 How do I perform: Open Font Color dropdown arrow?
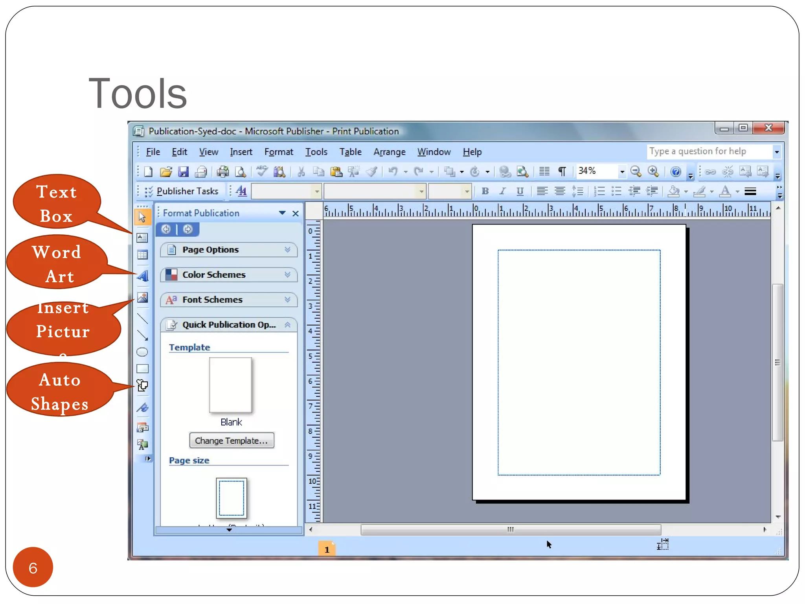(x=737, y=192)
